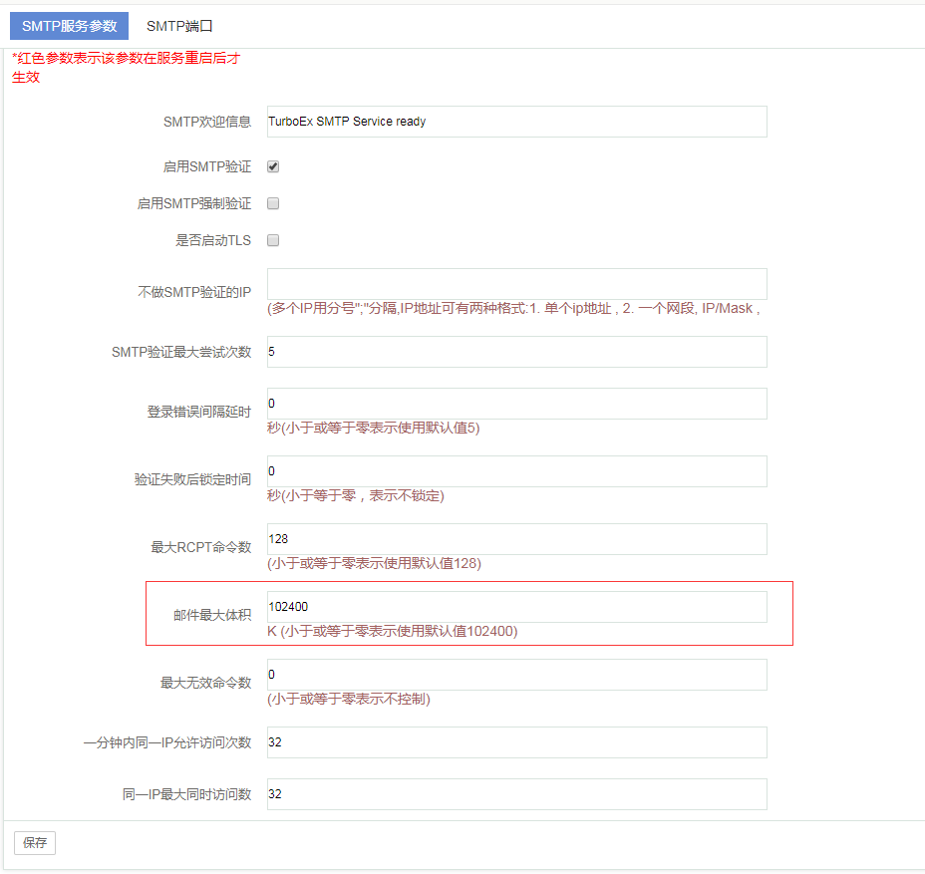The image size is (925, 874).
Task: Focus the 最大RCPT命令数 input
Action: (516, 539)
